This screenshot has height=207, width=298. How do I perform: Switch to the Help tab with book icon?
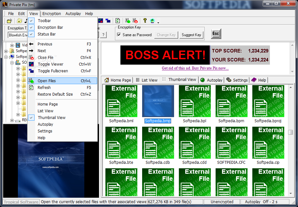click(x=259, y=80)
